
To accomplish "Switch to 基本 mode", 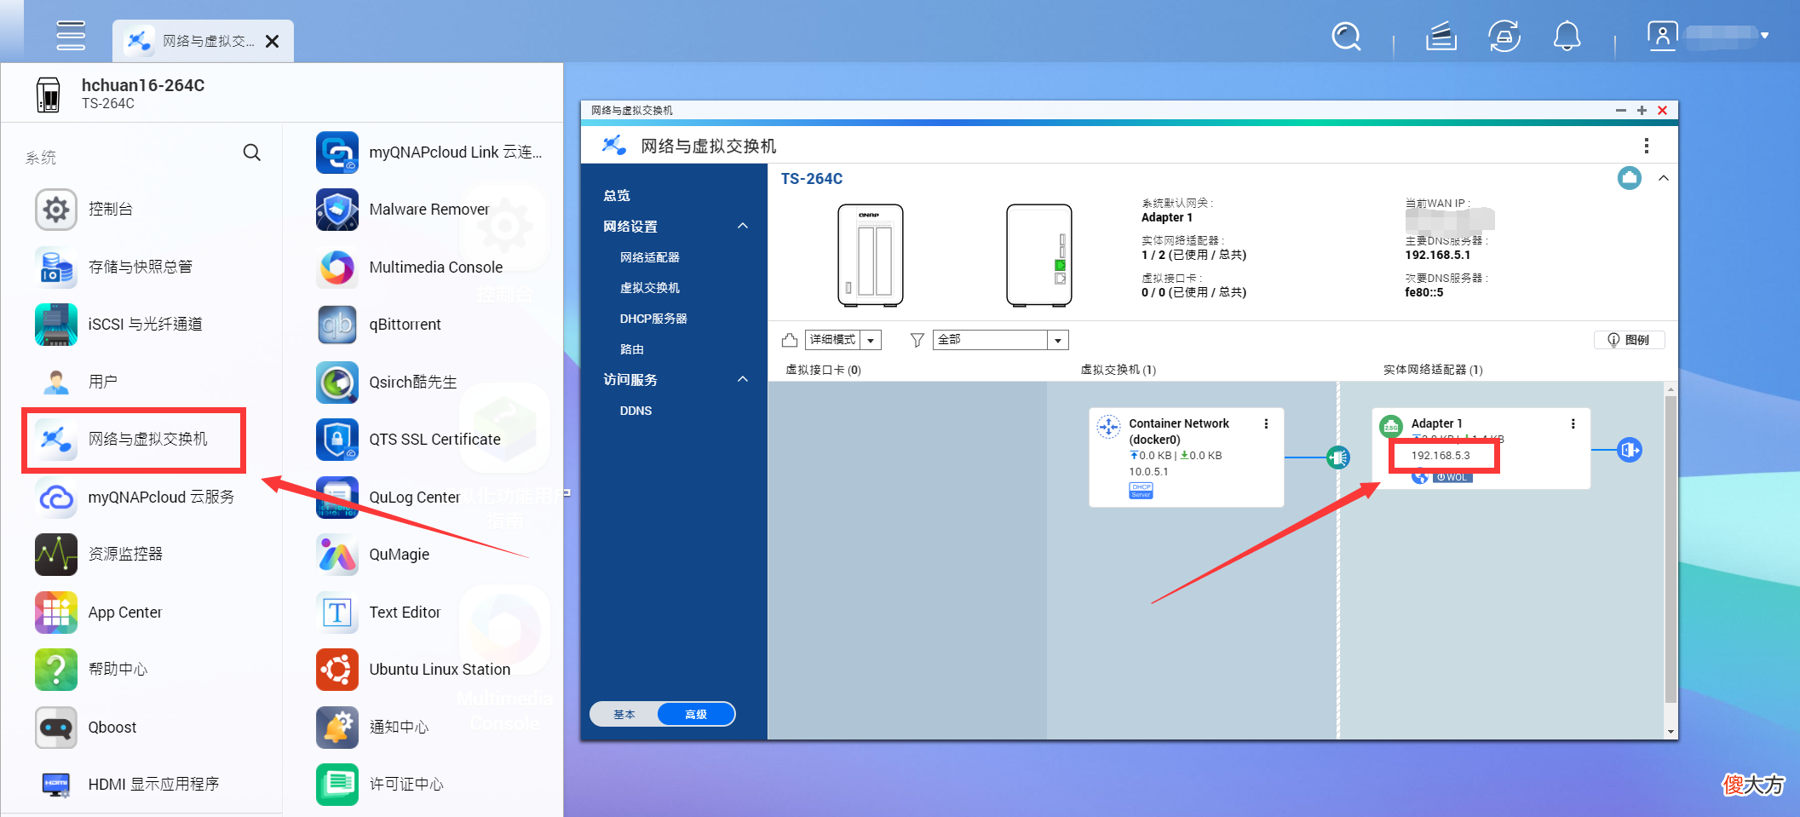I will [624, 714].
